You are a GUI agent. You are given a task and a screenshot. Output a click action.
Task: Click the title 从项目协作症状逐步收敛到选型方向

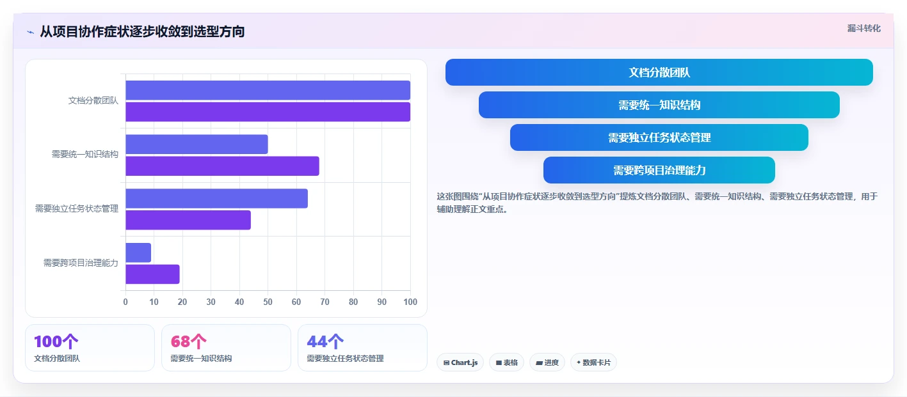(x=142, y=31)
